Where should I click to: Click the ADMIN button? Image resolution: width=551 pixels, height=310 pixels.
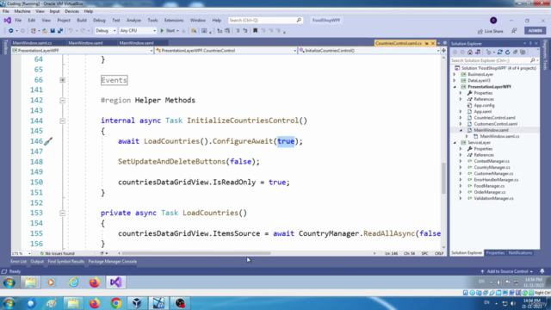pyautogui.click(x=535, y=31)
